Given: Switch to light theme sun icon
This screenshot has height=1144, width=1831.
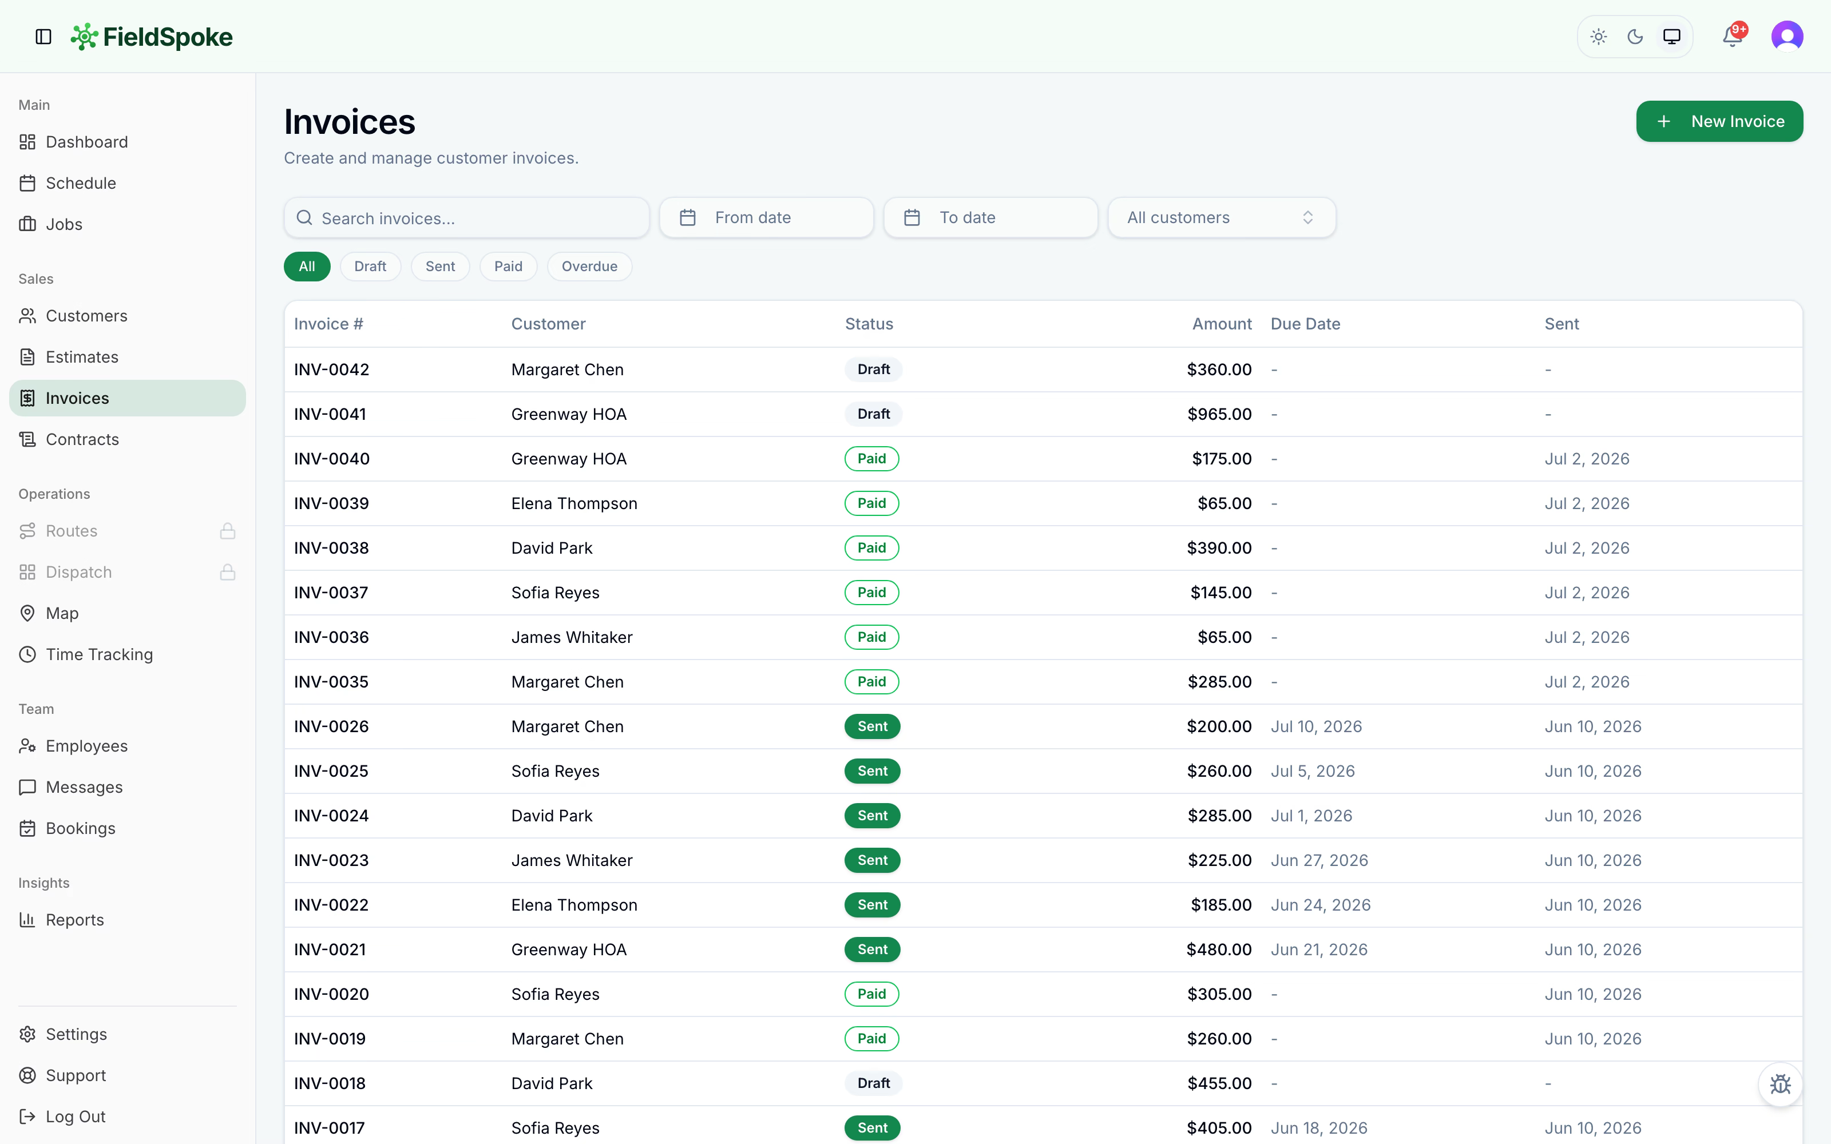Looking at the screenshot, I should click(1598, 36).
